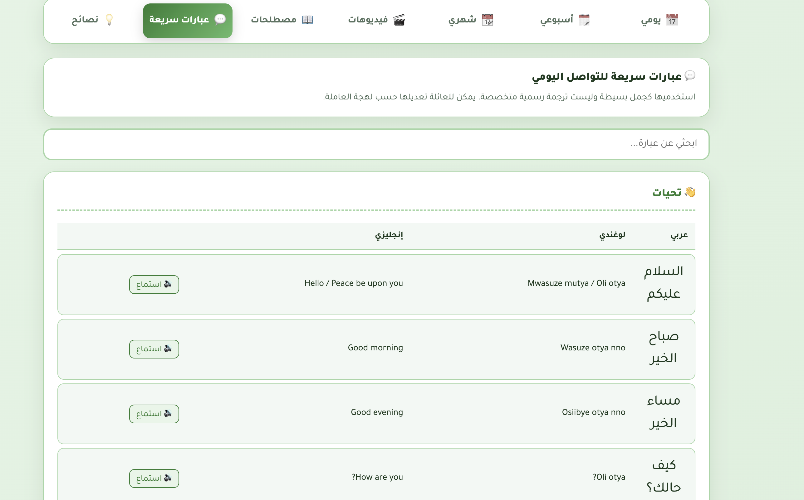Click the speech bubble icon in the page heading
This screenshot has height=500, width=804.
(x=690, y=76)
